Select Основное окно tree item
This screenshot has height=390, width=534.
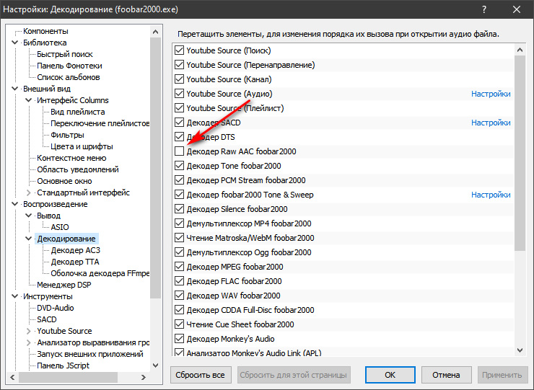(x=64, y=181)
